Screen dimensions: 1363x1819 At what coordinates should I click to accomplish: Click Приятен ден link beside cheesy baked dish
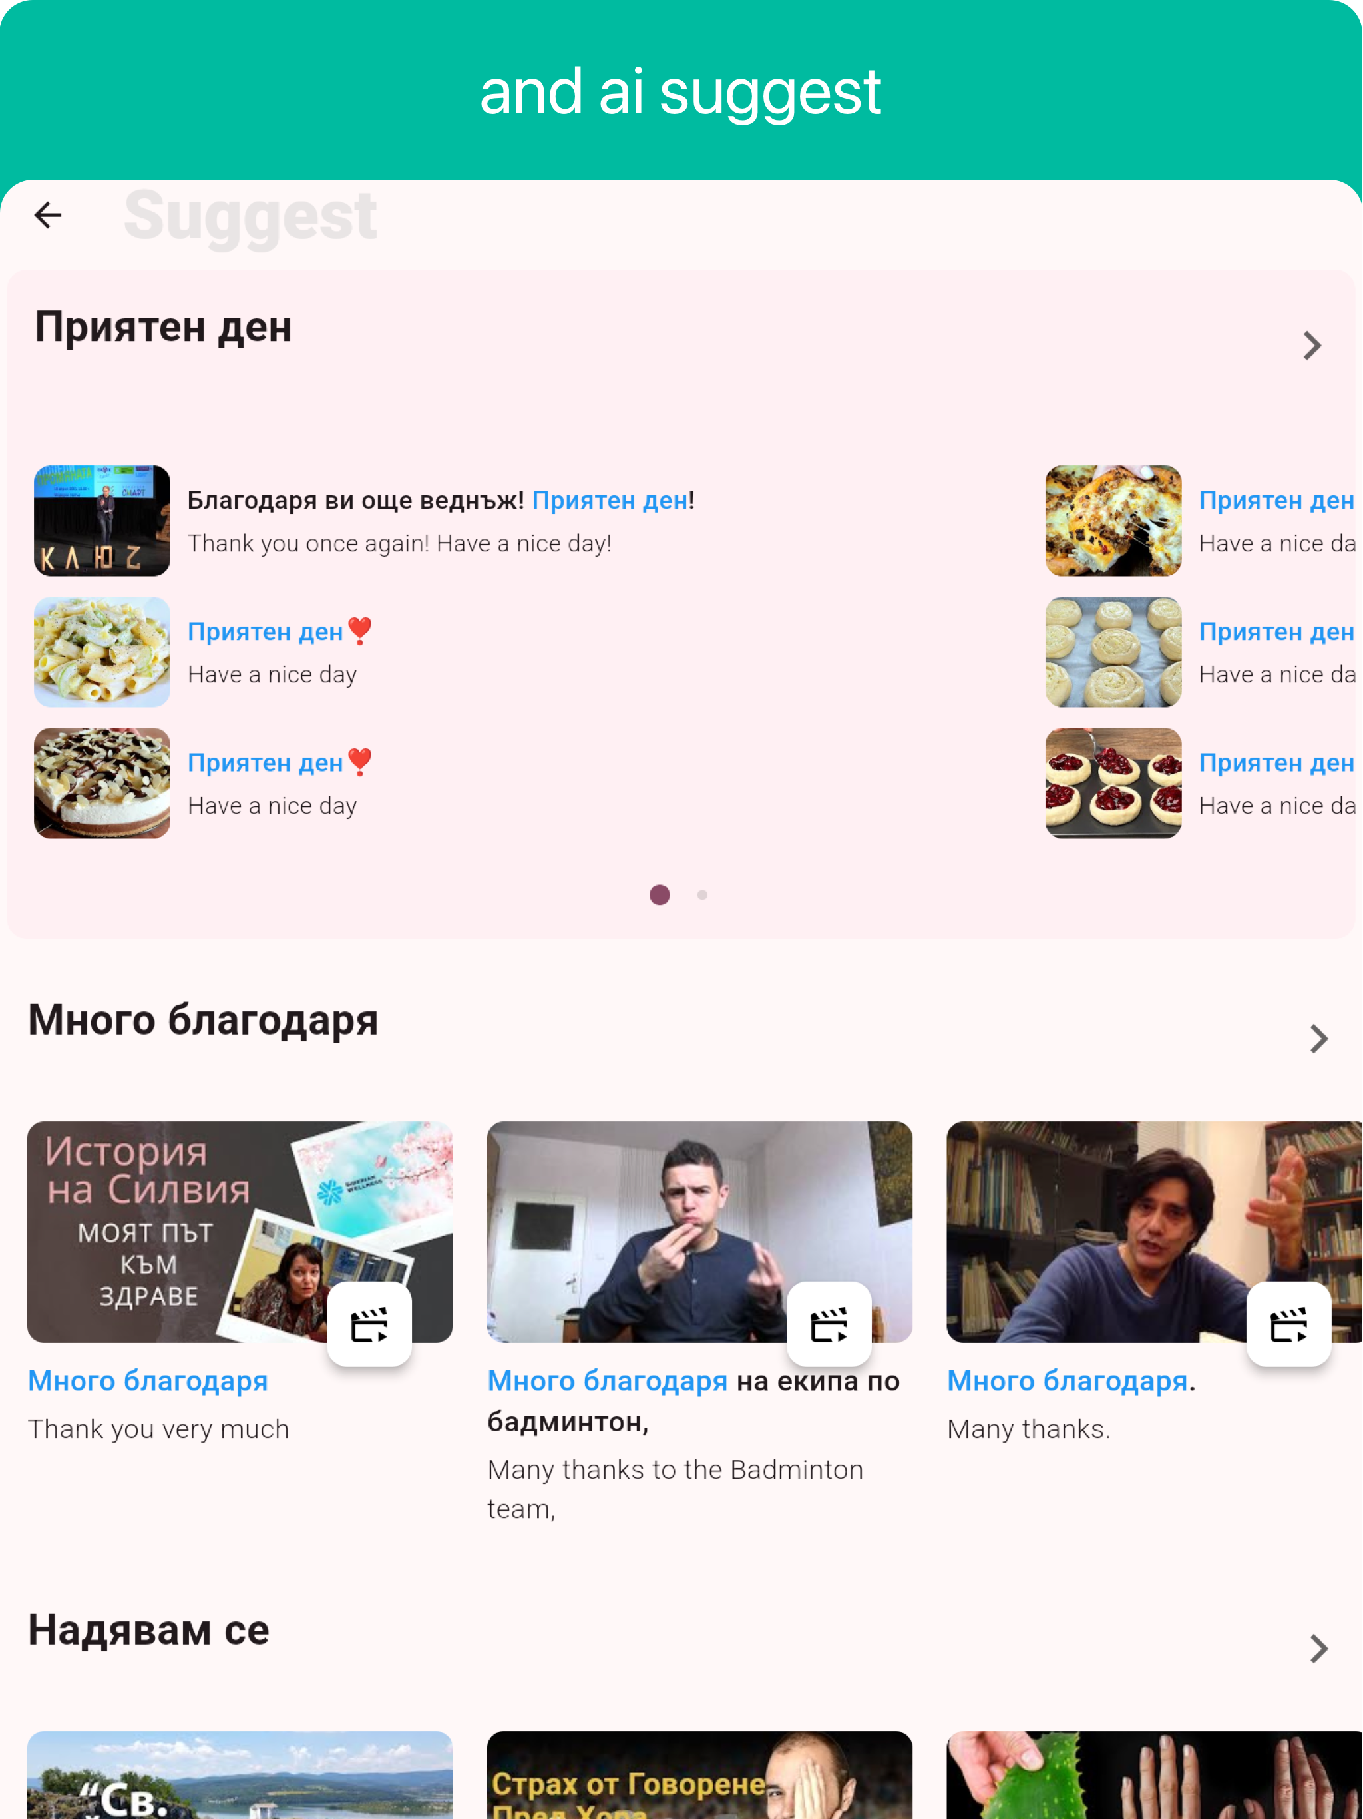pos(1276,500)
